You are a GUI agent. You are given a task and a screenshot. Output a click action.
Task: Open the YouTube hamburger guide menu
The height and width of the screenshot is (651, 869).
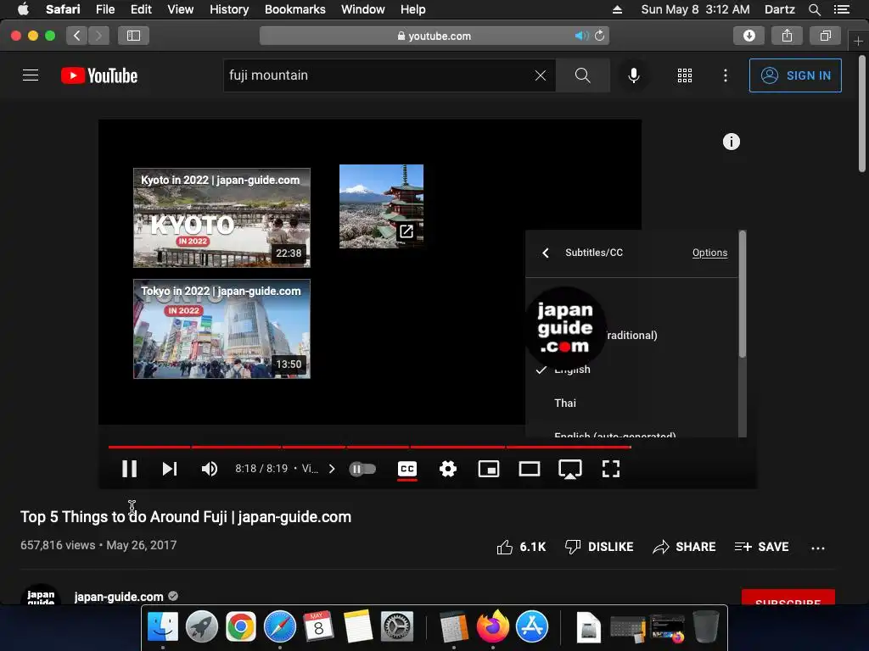point(31,75)
